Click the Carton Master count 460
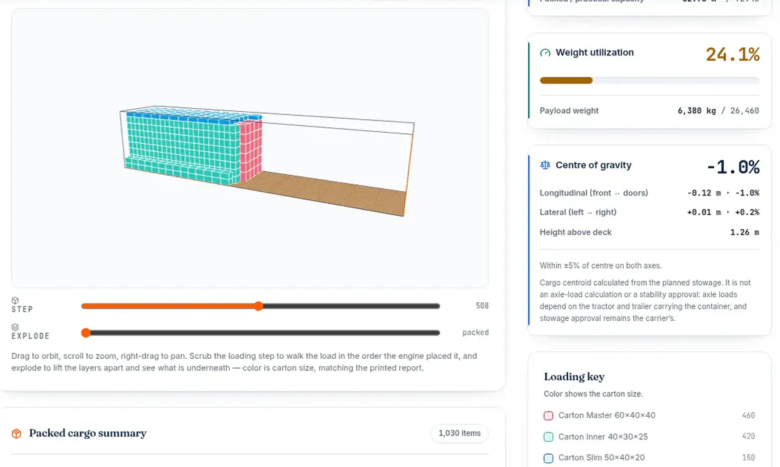The height and width of the screenshot is (467, 780). pyautogui.click(x=748, y=416)
